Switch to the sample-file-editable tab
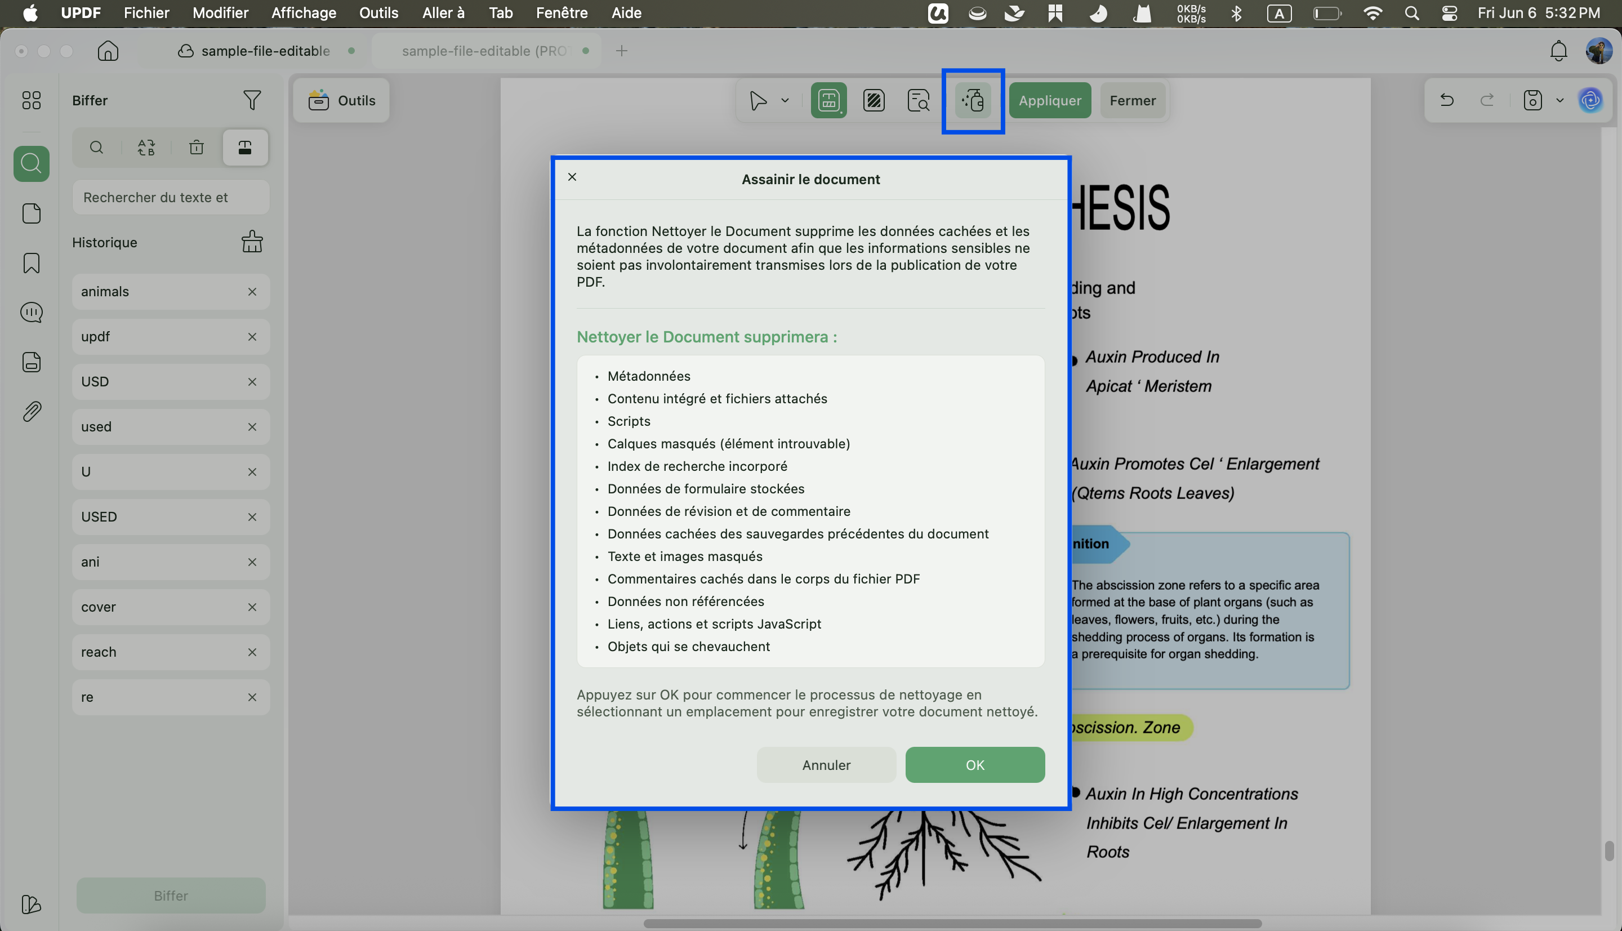1622x931 pixels. (x=265, y=51)
